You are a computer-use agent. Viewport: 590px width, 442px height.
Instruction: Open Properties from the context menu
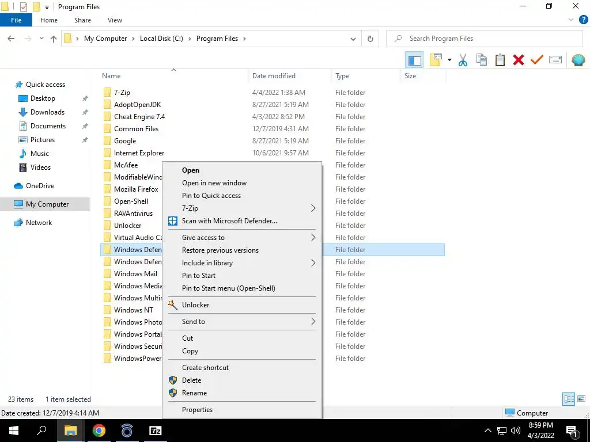tap(197, 410)
